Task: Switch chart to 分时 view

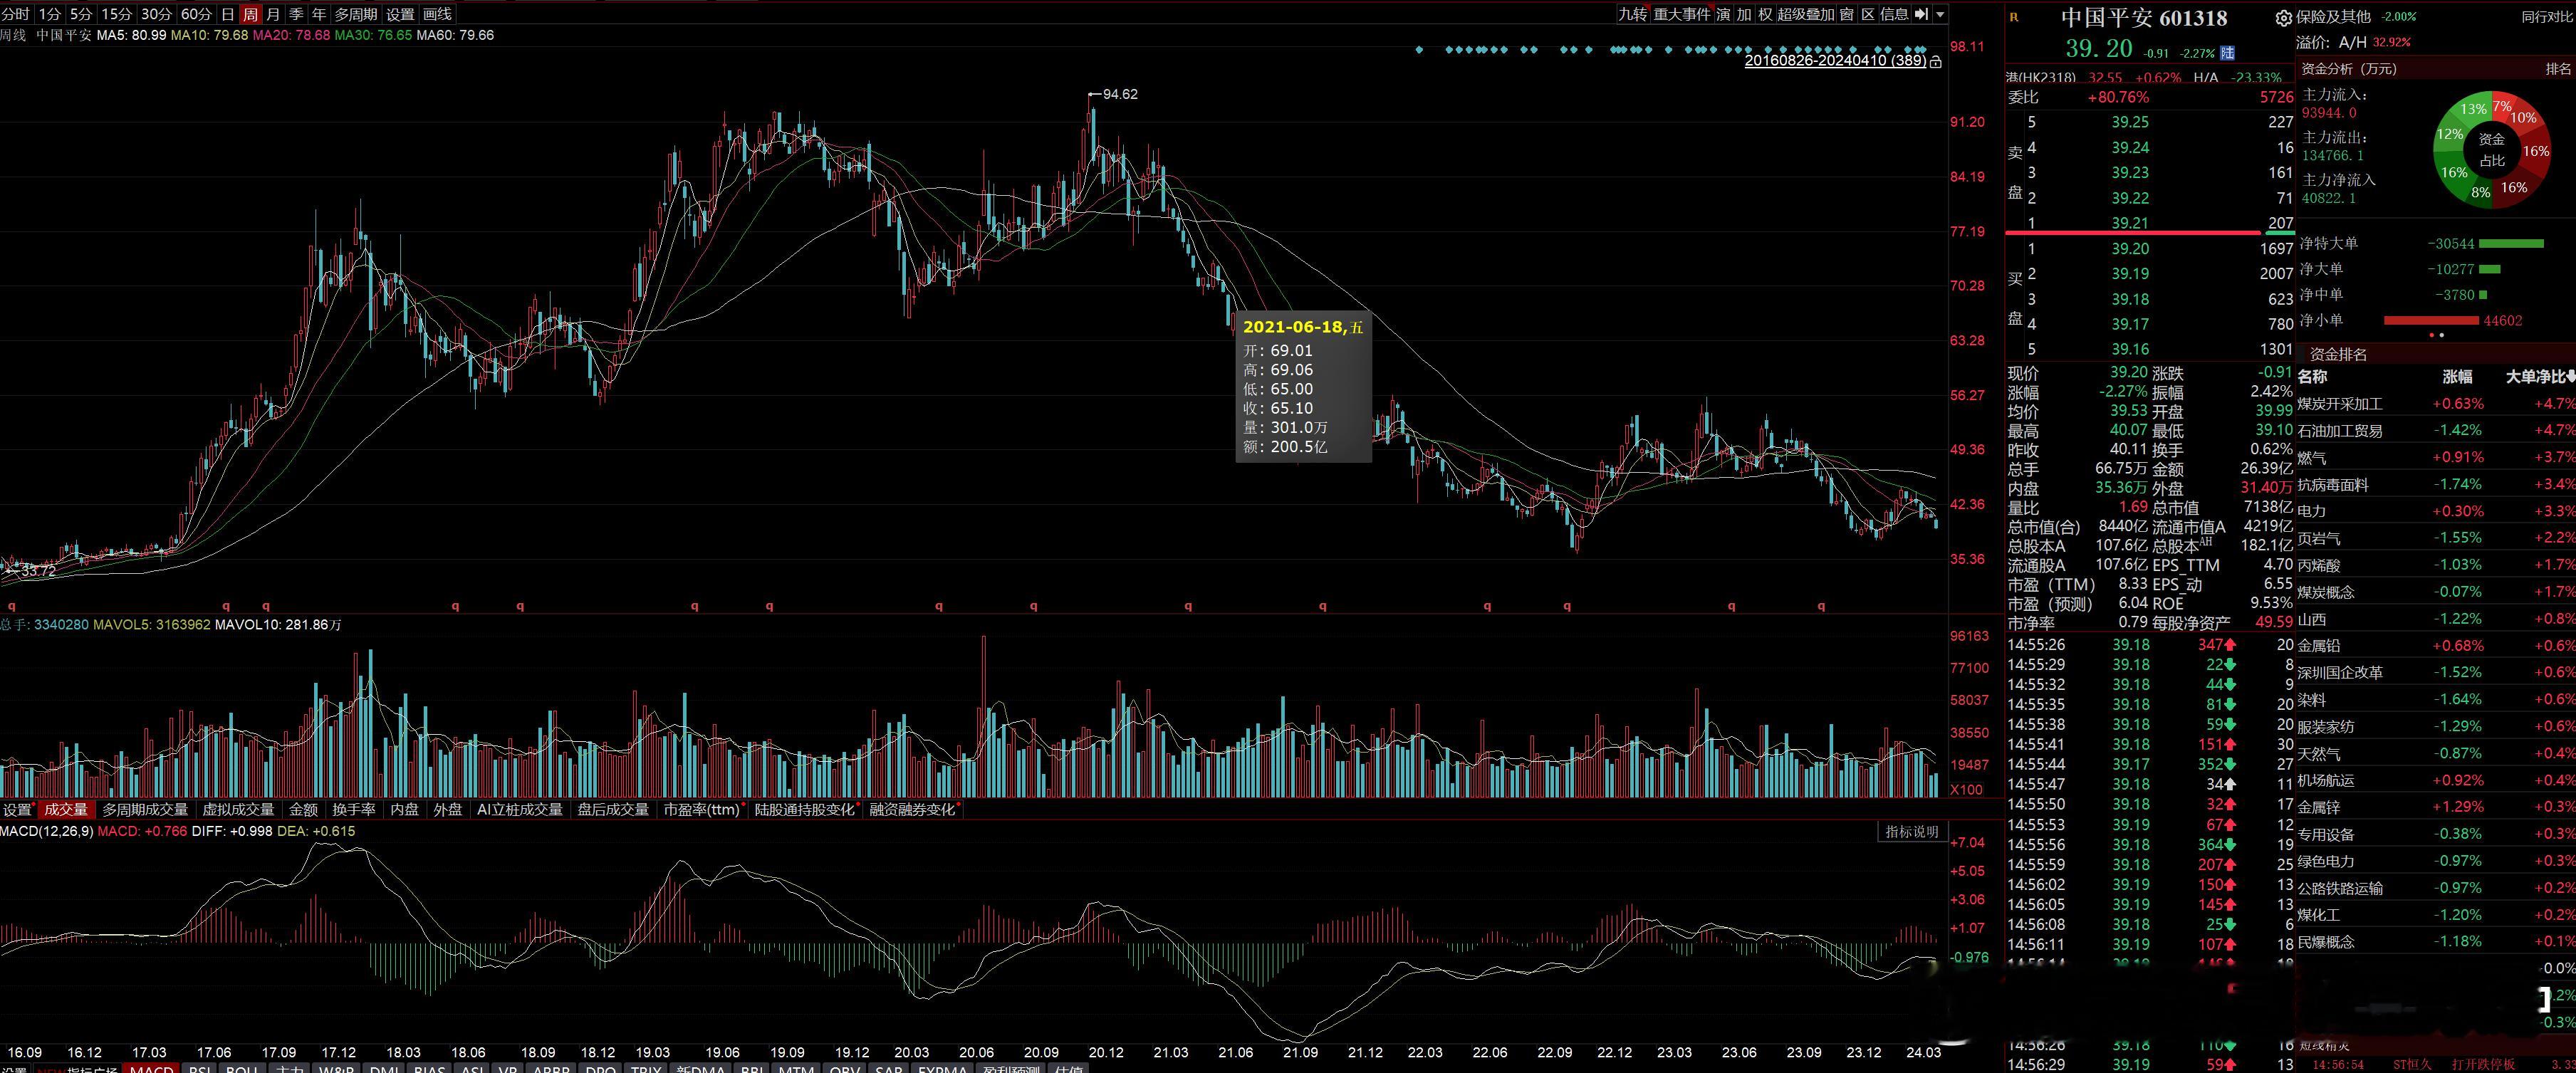Action: click(15, 14)
